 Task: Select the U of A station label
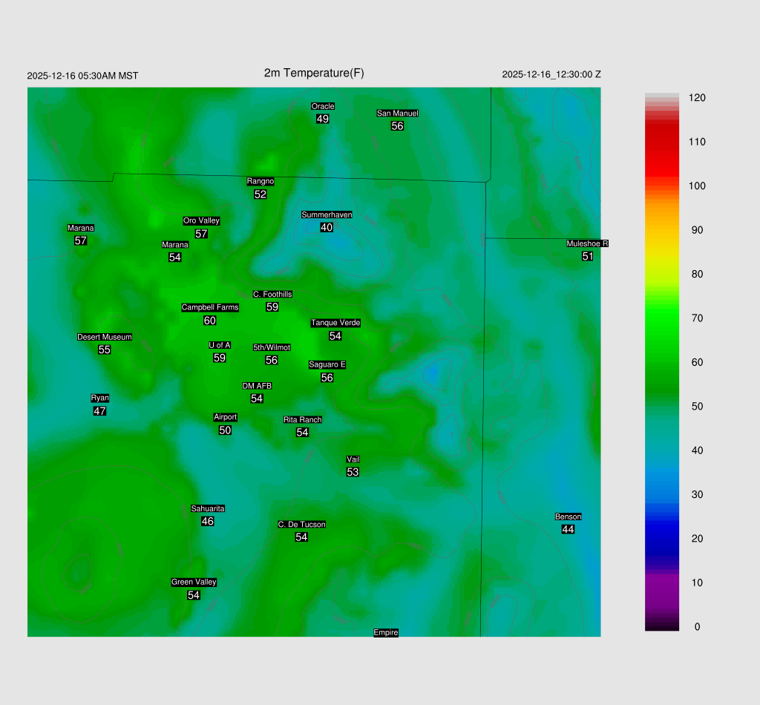(220, 345)
